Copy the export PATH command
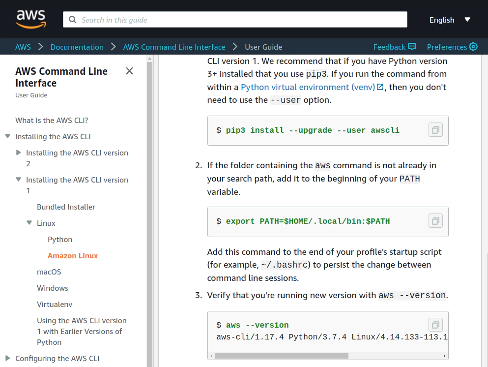 [x=435, y=221]
